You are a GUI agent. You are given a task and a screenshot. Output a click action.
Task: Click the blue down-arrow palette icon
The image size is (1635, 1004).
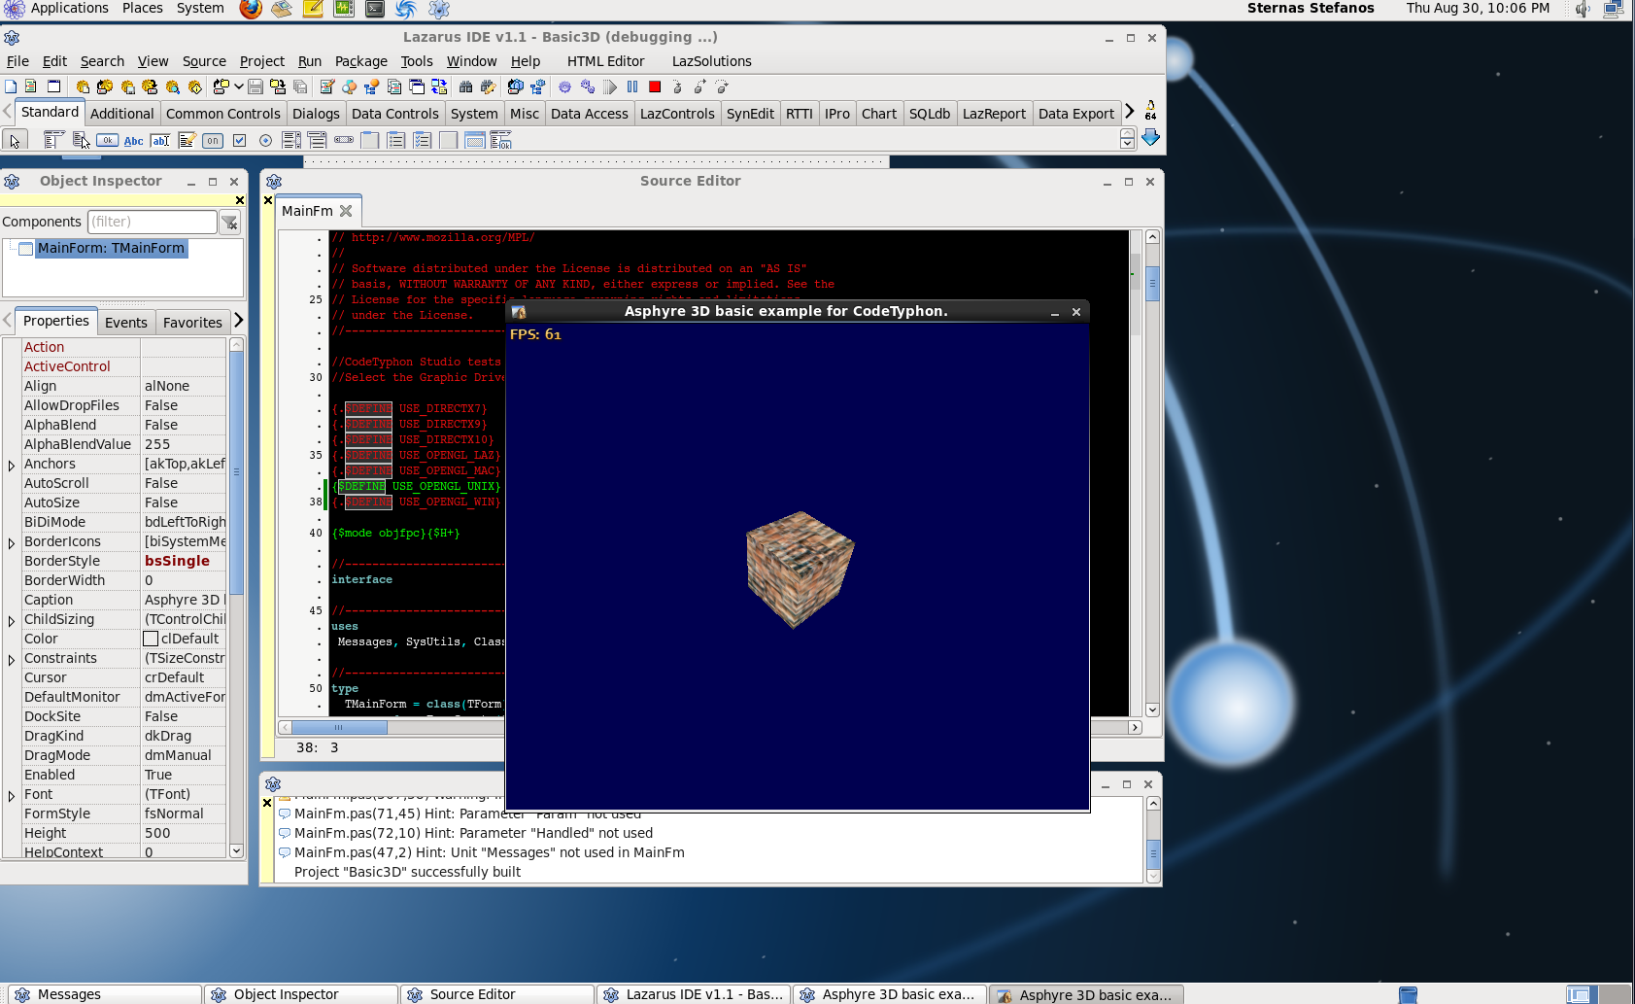coord(1150,137)
